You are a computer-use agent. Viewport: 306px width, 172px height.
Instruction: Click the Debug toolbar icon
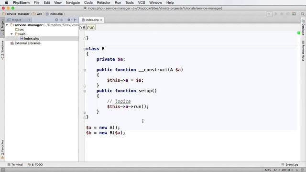point(282,14)
